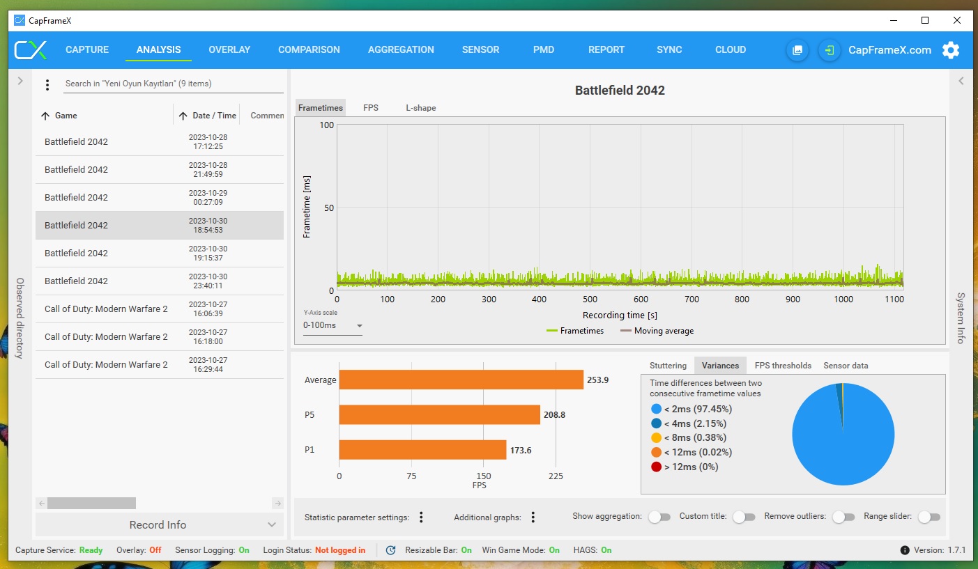Select Modern Warfare 2 record at 16:06:39
Screen dimensions: 978x569
tap(160, 309)
